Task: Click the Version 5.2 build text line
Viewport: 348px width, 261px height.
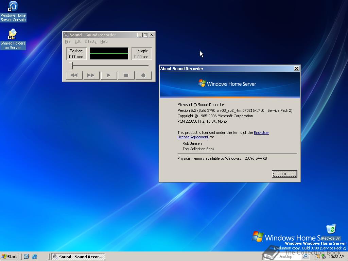Action: [235, 110]
